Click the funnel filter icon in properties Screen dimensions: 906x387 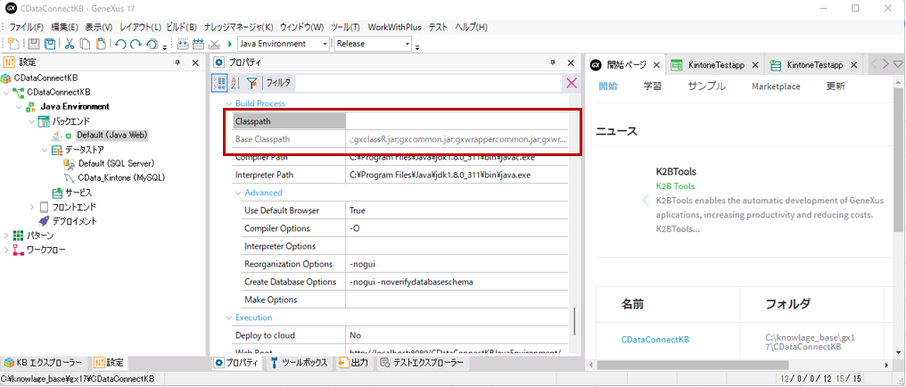tap(252, 83)
